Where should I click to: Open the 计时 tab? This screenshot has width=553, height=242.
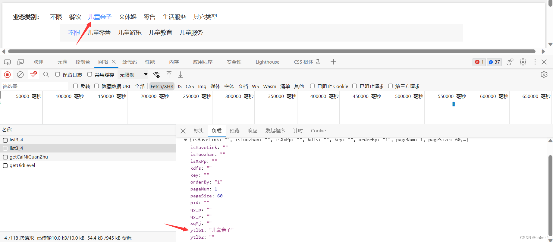(298, 130)
